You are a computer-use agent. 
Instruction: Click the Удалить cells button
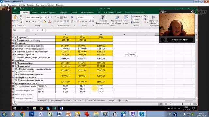(136, 19)
